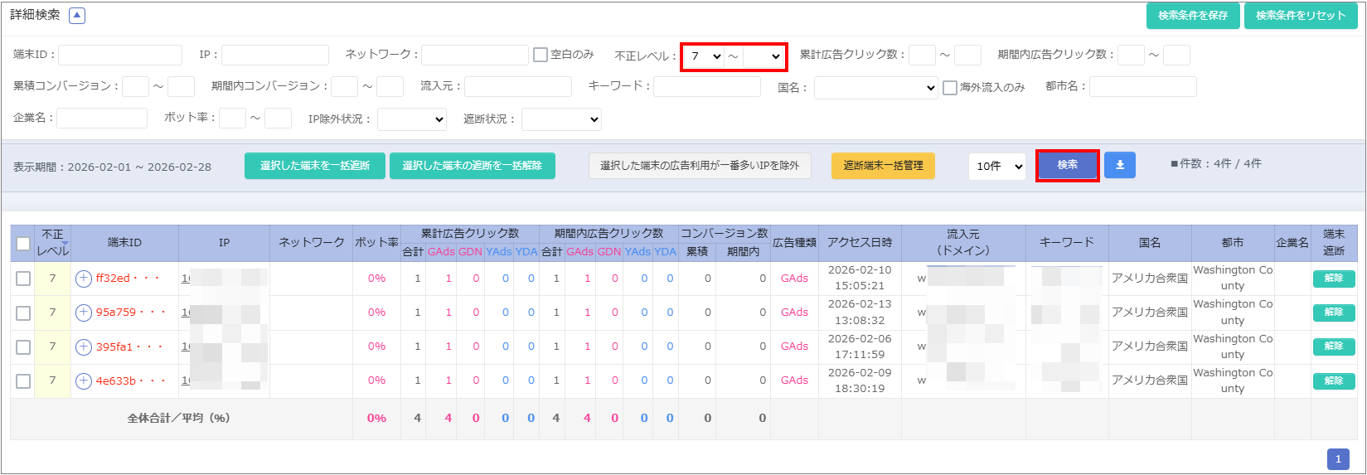The height and width of the screenshot is (475, 1367).
Task: Click 遮断端末一括管理 yellow button
Action: [x=883, y=166]
